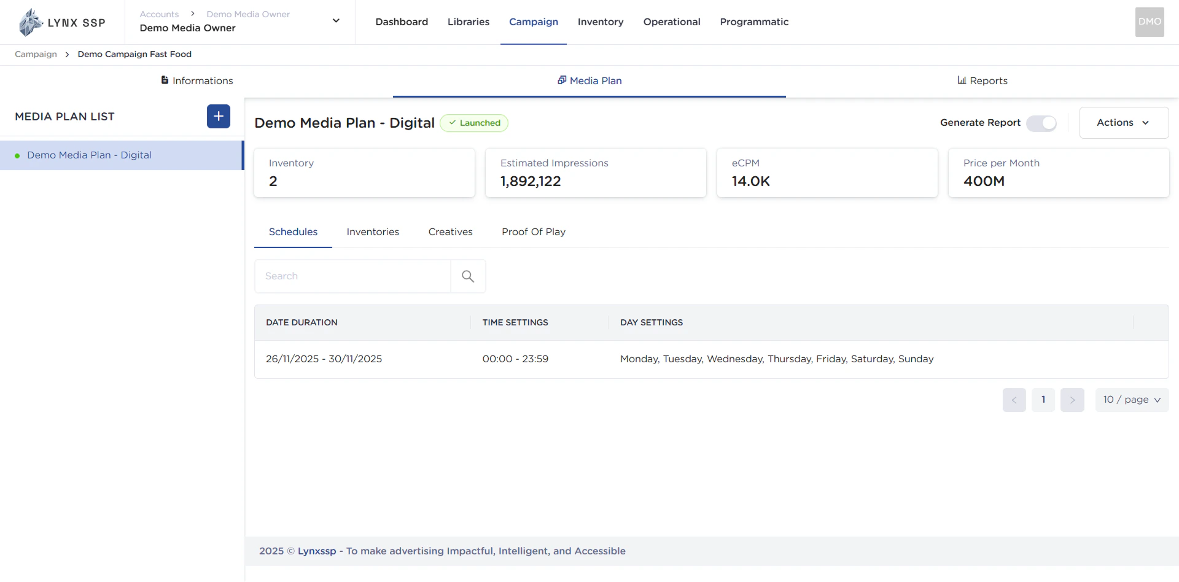Viewport: 1179px width, 582px height.
Task: Open the Demo Media Owner account selector
Action: (336, 20)
